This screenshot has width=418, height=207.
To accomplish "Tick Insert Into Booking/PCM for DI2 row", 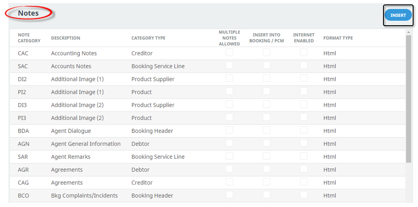I will tap(266, 78).
